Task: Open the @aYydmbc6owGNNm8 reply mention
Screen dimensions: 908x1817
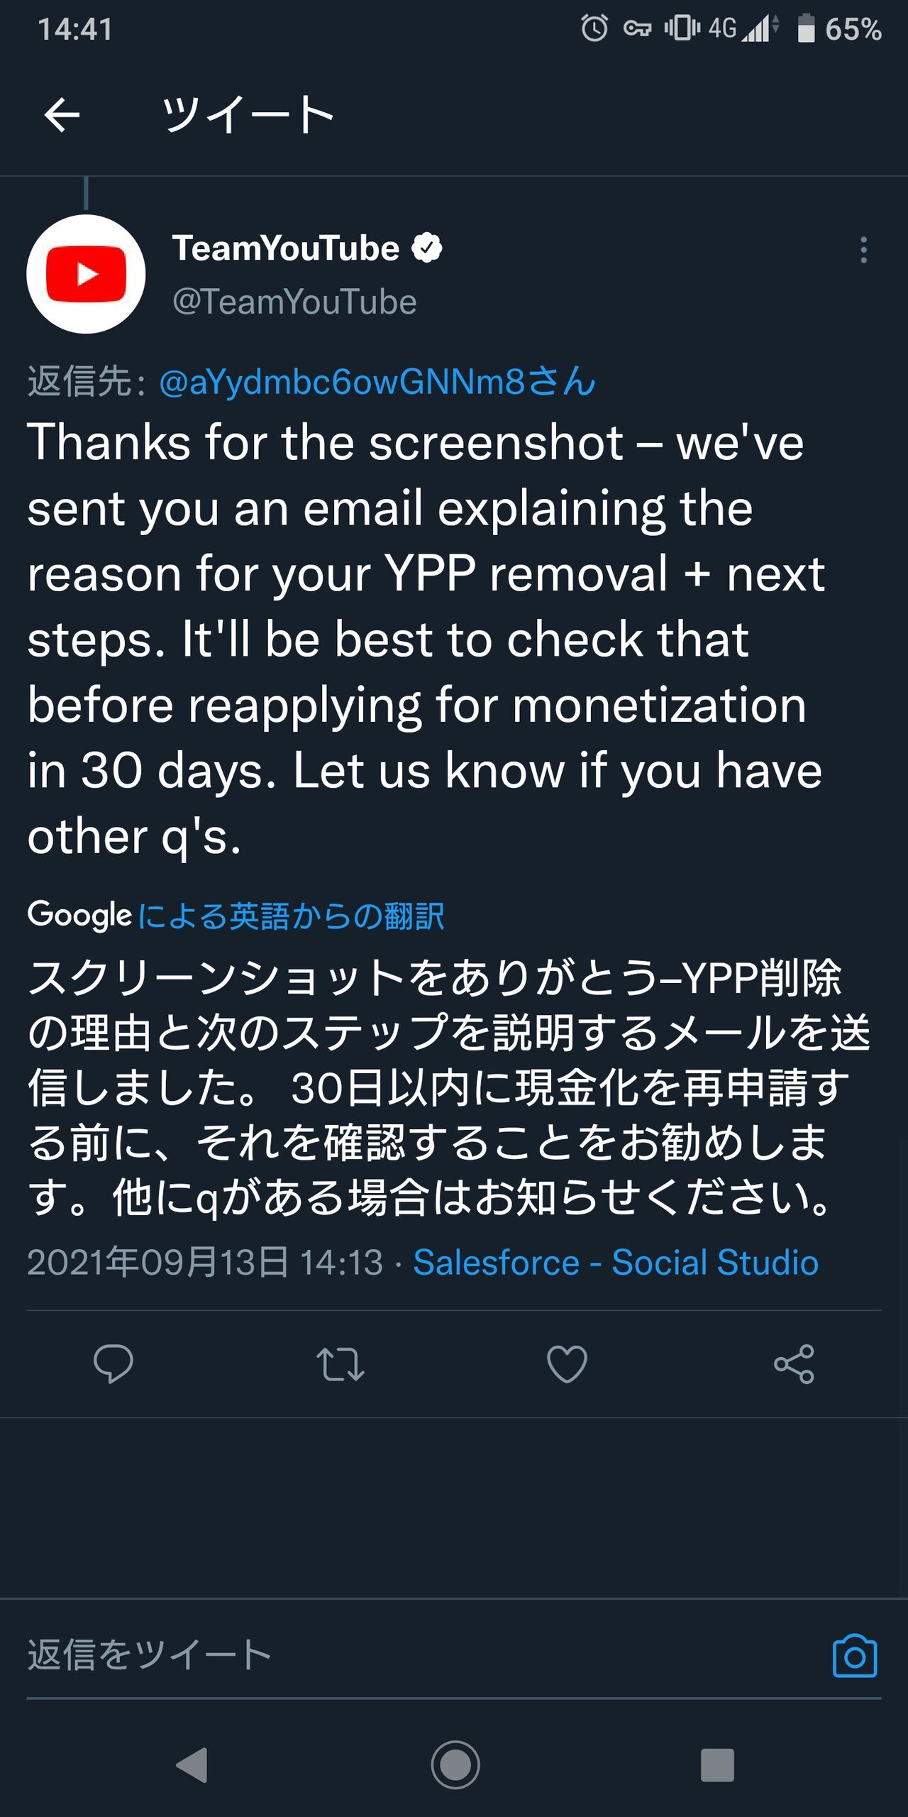Action: [377, 382]
